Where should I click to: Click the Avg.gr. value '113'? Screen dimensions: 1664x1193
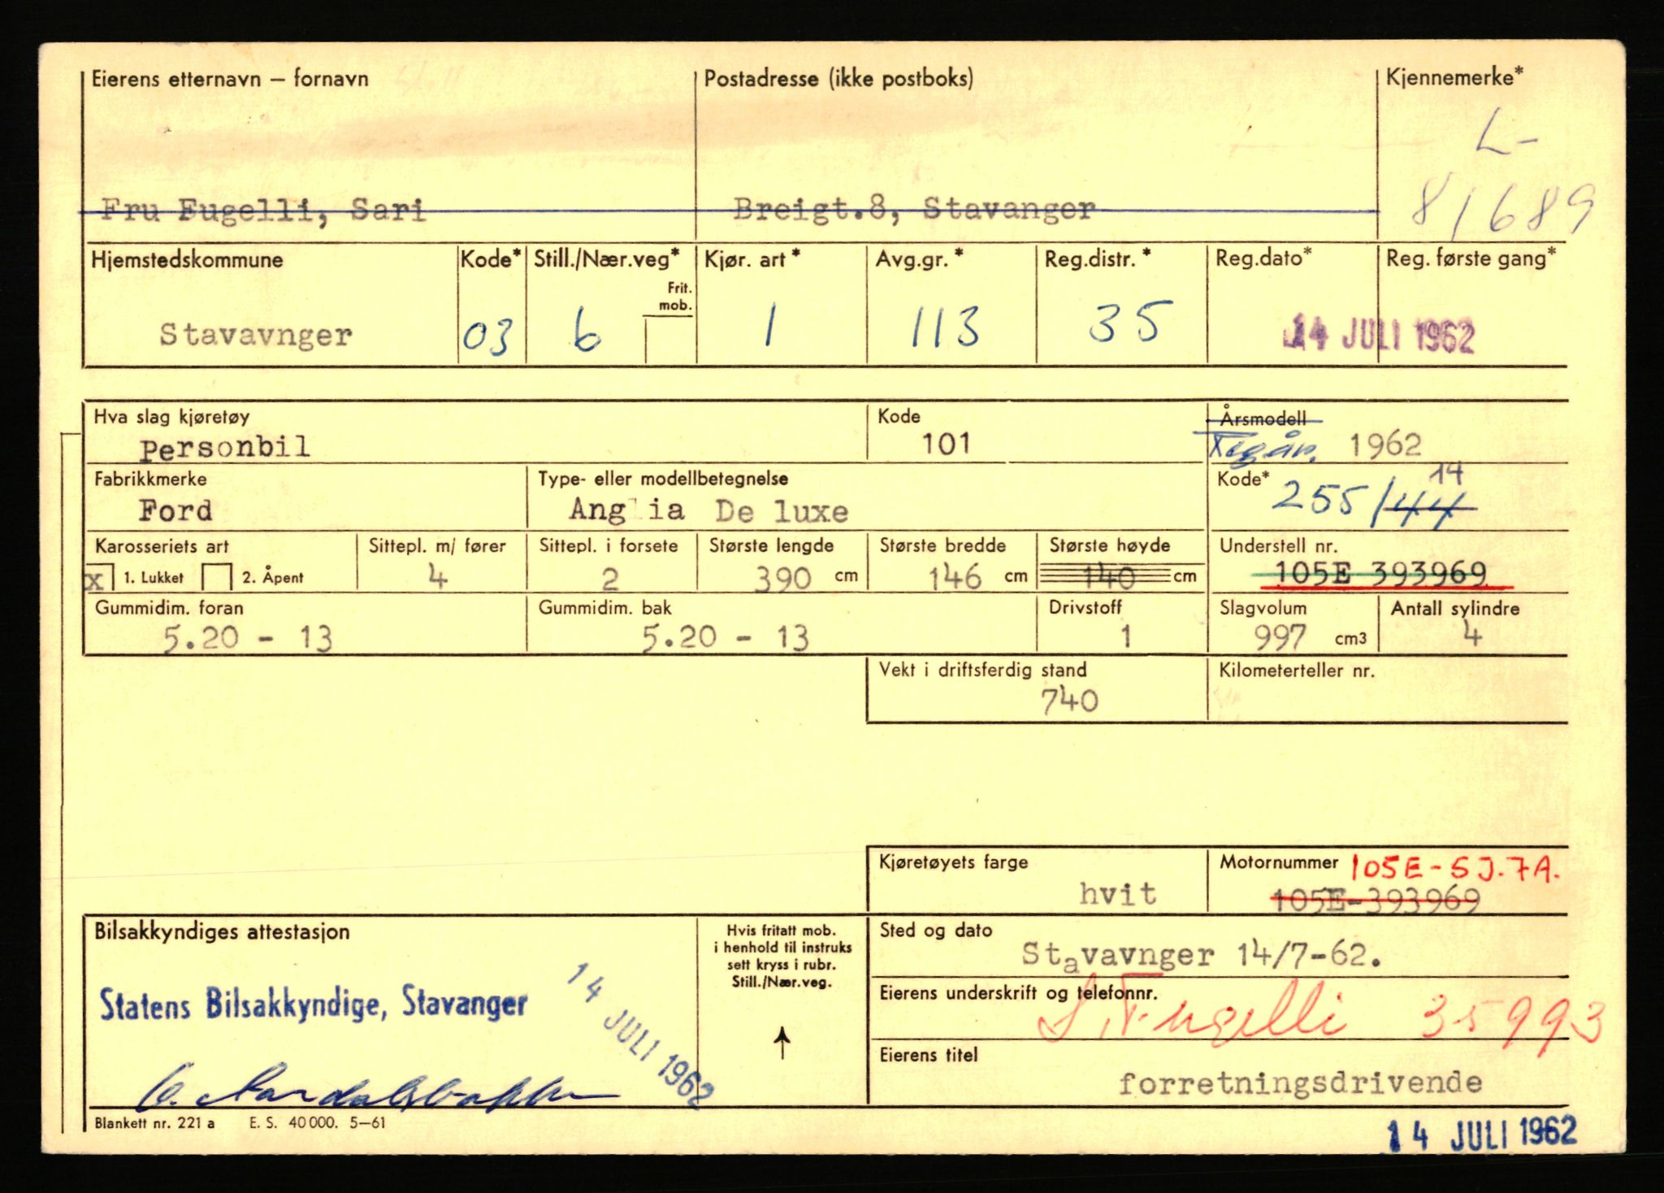945,326
